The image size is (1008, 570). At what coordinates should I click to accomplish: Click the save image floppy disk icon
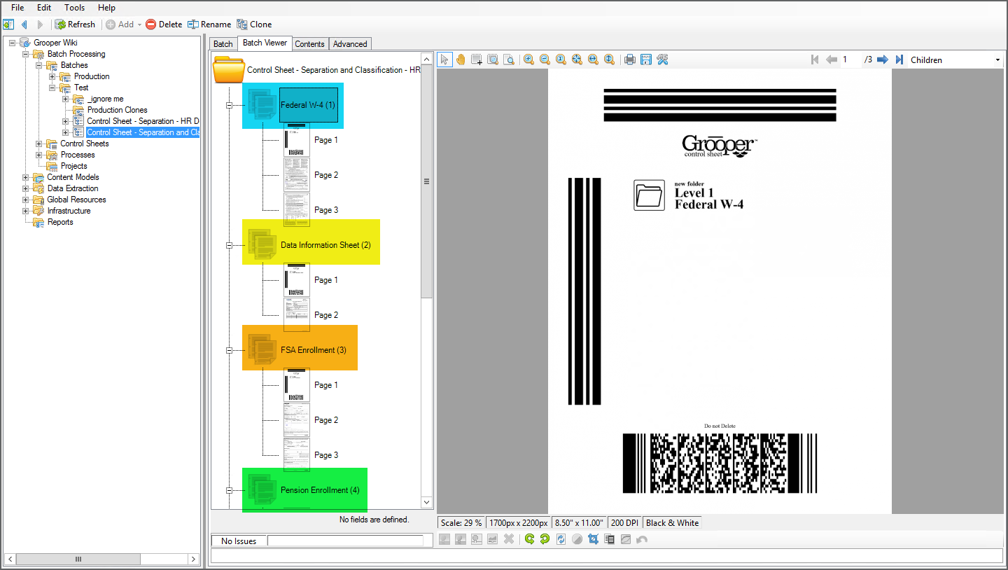coord(645,60)
